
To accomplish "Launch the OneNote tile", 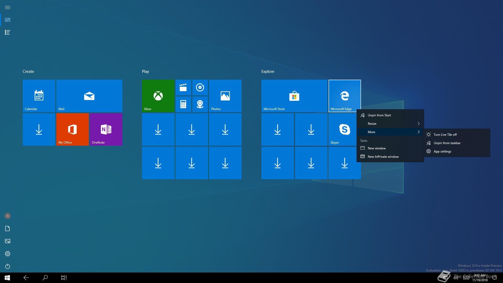I will click(x=106, y=129).
